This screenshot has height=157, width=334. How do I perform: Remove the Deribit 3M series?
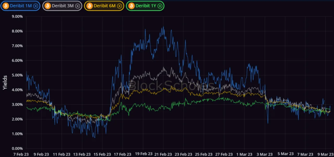coord(78,6)
